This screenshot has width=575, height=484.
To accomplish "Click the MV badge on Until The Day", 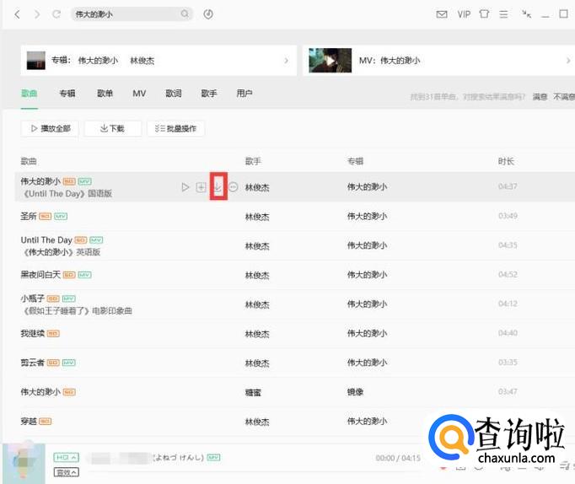I will pyautogui.click(x=96, y=240).
